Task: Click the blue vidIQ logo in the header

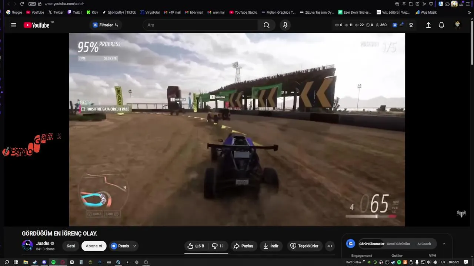Action: tap(395, 25)
